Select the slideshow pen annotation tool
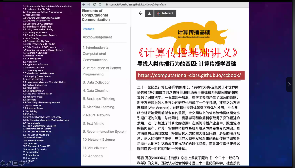This screenshot has width=295, height=168. (9, 163)
